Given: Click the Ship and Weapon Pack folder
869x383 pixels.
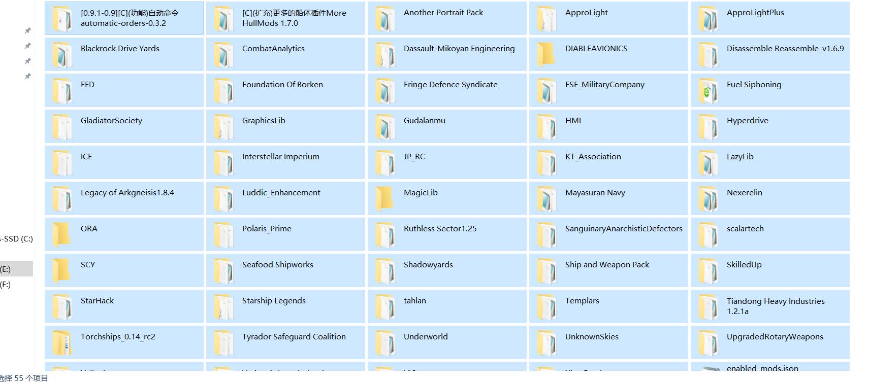Looking at the screenshot, I should click(x=607, y=265).
